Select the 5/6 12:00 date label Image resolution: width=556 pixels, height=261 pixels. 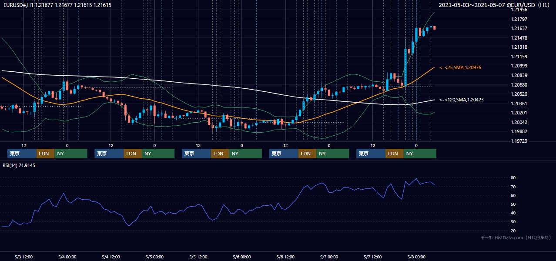pyautogui.click(x=285, y=257)
